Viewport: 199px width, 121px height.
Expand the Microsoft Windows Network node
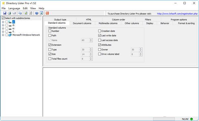(x=3, y=35)
